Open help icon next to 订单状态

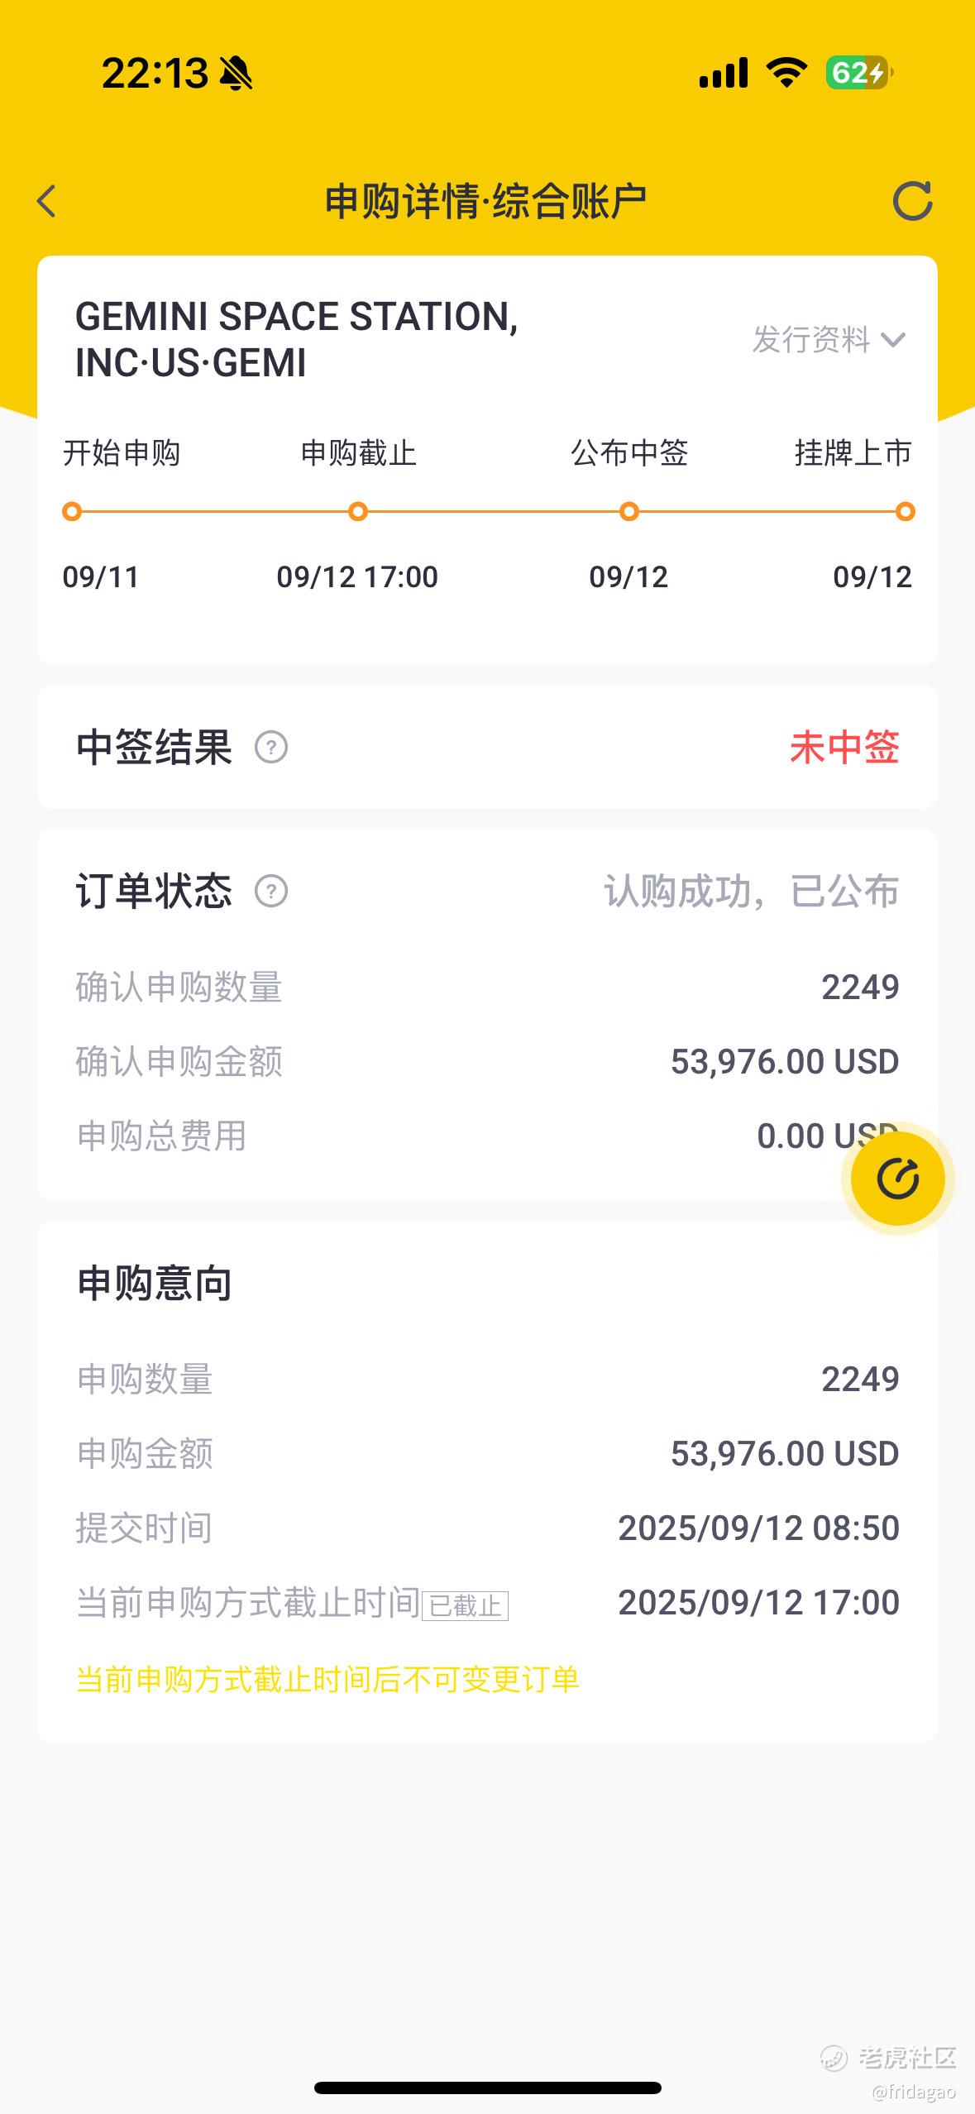271,892
